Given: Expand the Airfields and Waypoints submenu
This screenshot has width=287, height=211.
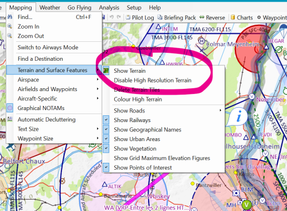Looking at the screenshot, I should point(54,89).
